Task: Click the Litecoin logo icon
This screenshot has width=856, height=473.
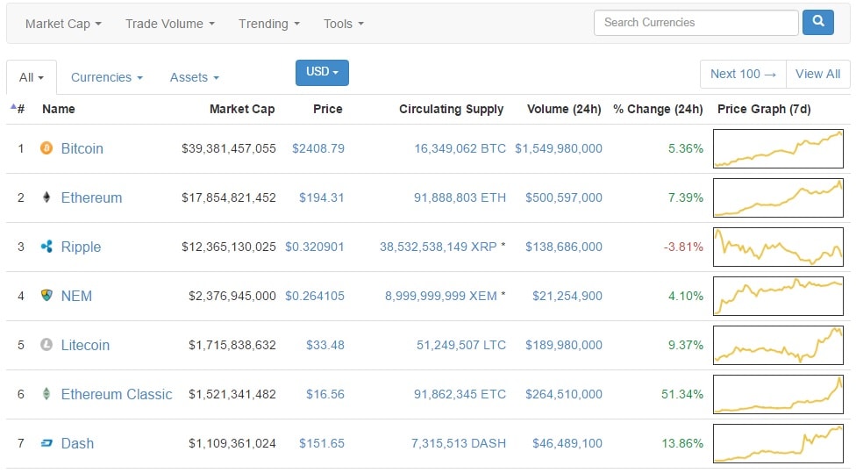Action: point(46,345)
